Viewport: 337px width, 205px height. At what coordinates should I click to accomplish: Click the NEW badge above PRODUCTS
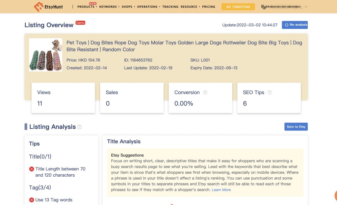(x=92, y=3)
